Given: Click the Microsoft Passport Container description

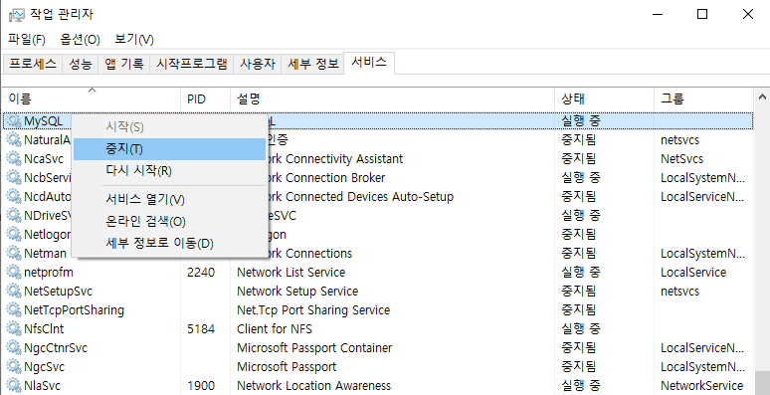Looking at the screenshot, I should click(x=314, y=348).
